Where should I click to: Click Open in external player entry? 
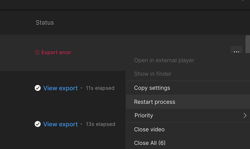(164, 60)
